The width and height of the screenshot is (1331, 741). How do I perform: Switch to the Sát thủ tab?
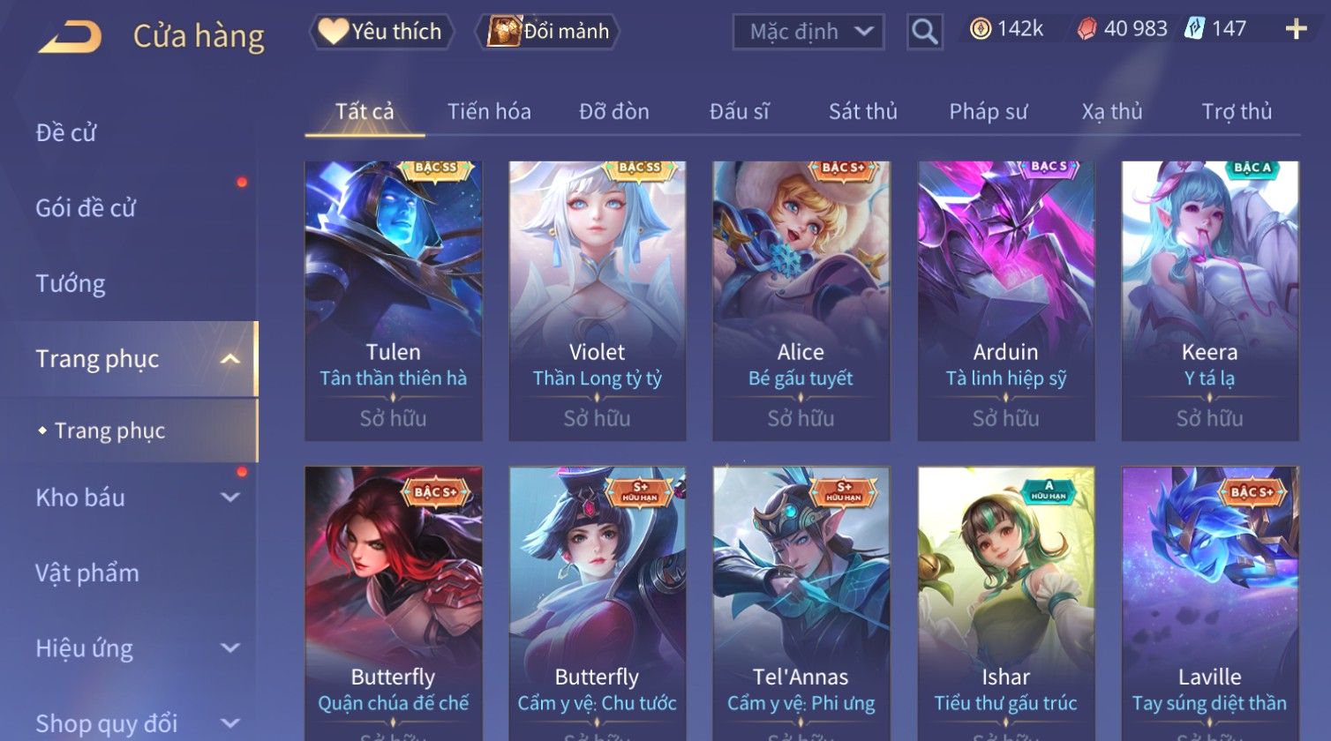(x=862, y=112)
